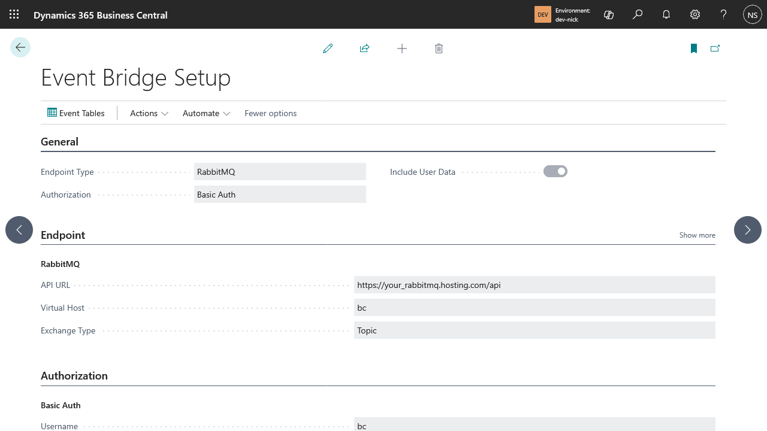
Task: Delete the record with trash icon
Action: [x=439, y=48]
